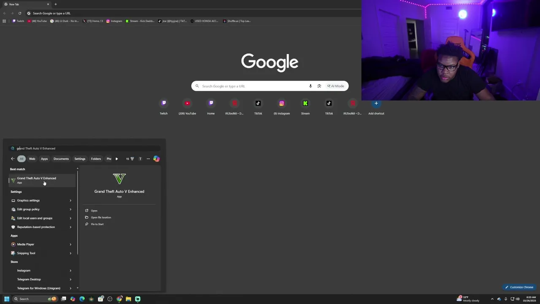The image size is (540, 304).
Task: Click the large GTA V logo
Action: tap(119, 179)
